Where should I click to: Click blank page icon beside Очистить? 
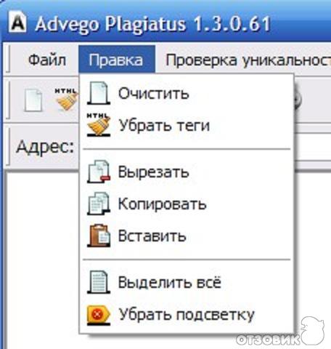coord(99,93)
